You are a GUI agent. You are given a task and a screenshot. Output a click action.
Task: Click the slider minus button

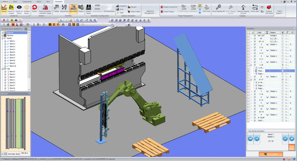pos(83,25)
